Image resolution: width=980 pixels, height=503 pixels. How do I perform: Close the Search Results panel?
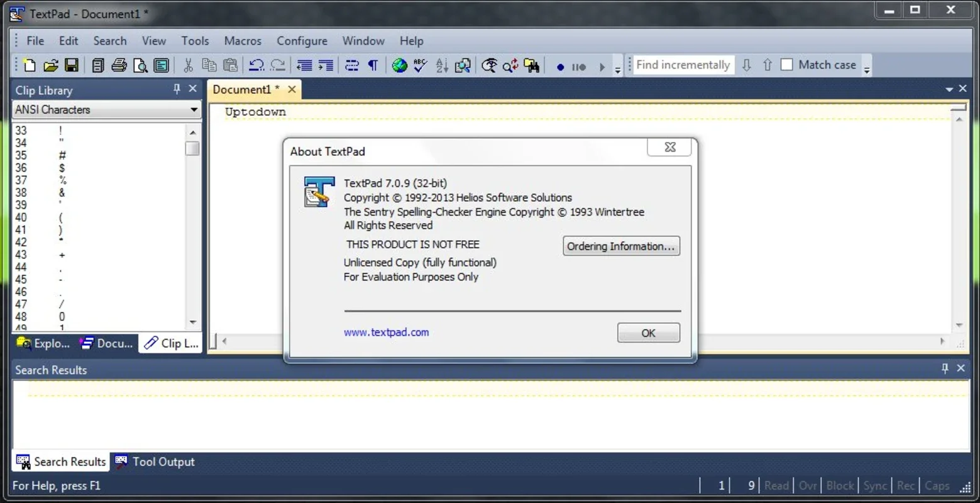pos(961,368)
